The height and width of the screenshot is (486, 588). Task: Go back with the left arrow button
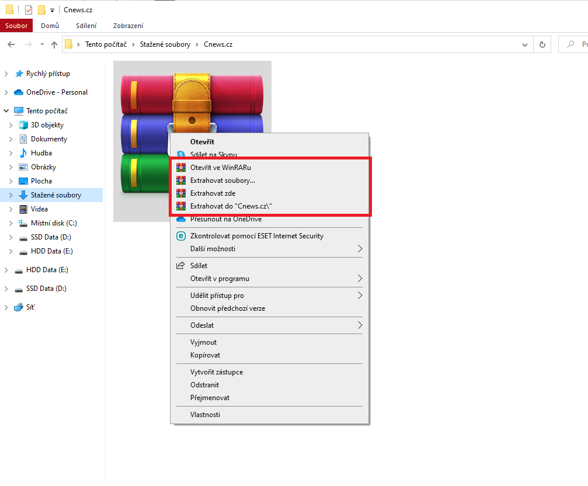pos(11,44)
